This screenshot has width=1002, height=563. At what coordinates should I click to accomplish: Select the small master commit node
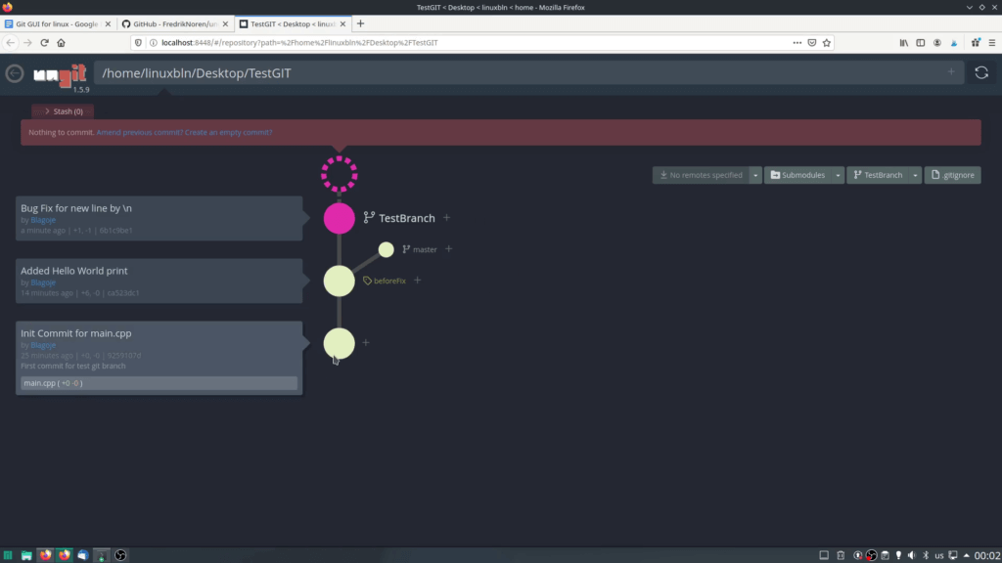[x=386, y=249]
